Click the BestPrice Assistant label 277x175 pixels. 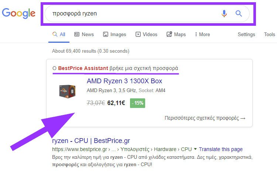coord(83,68)
